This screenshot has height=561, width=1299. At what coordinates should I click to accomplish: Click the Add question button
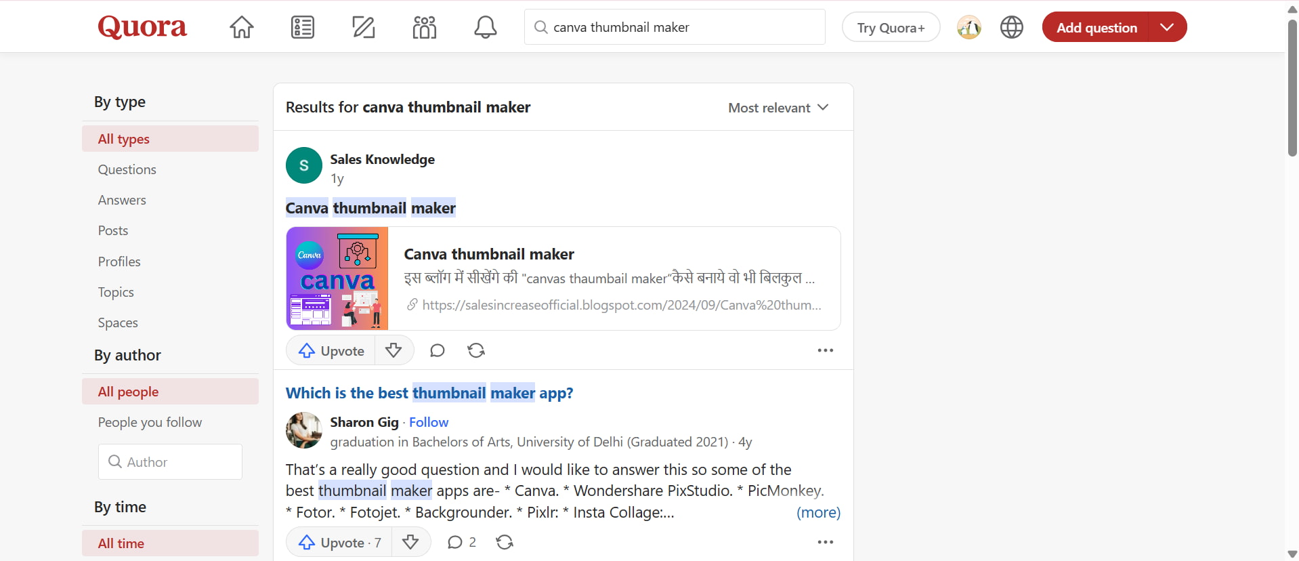pyautogui.click(x=1096, y=27)
